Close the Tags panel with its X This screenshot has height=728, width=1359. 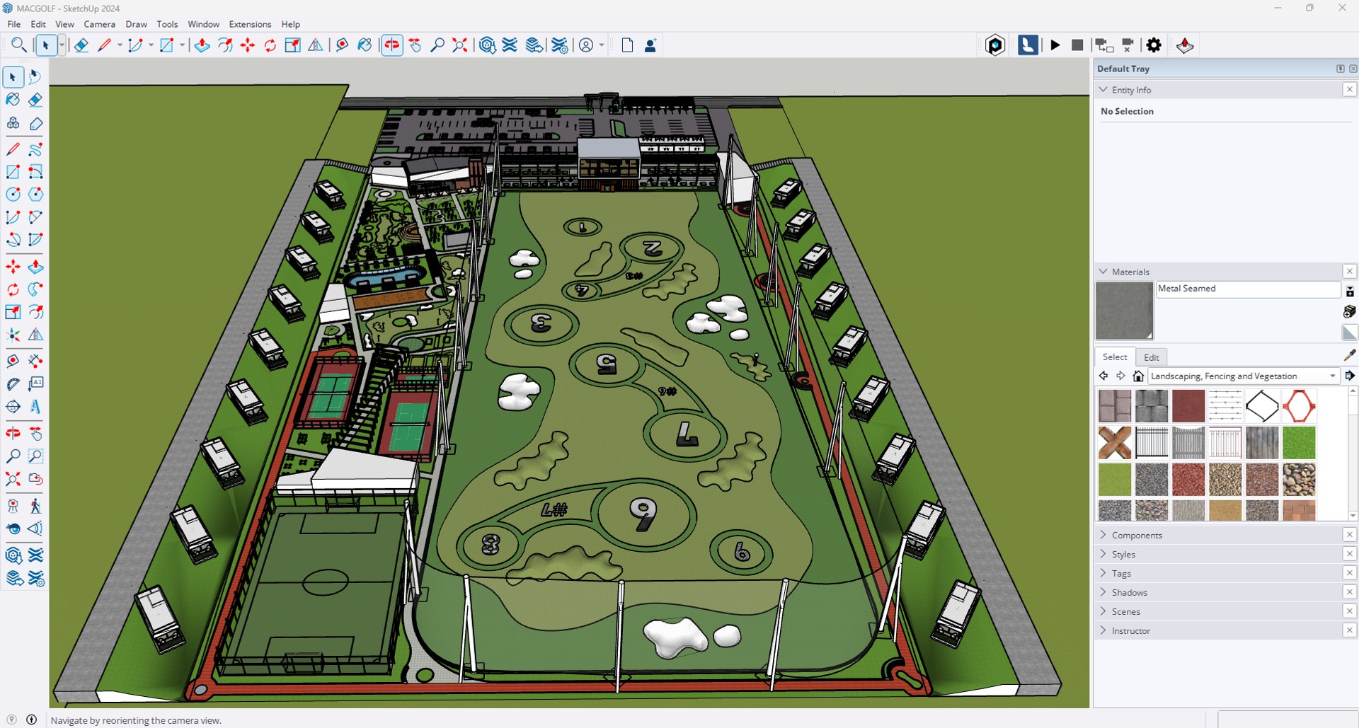pos(1350,573)
